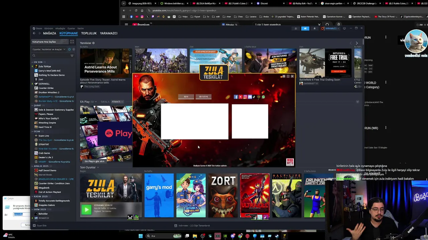Viewport: 428px width, 240px height.
Task: Click Steam friends icon in title bar
Action: [x=296, y=28]
